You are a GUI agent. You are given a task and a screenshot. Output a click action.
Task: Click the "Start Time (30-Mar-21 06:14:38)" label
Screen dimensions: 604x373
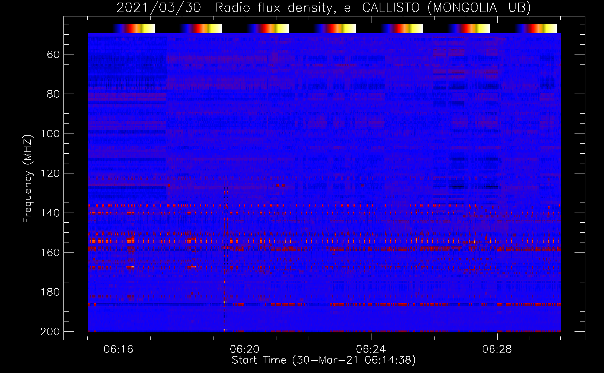324,360
